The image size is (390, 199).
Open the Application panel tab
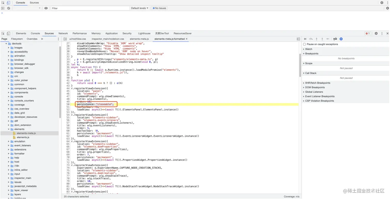(111, 34)
